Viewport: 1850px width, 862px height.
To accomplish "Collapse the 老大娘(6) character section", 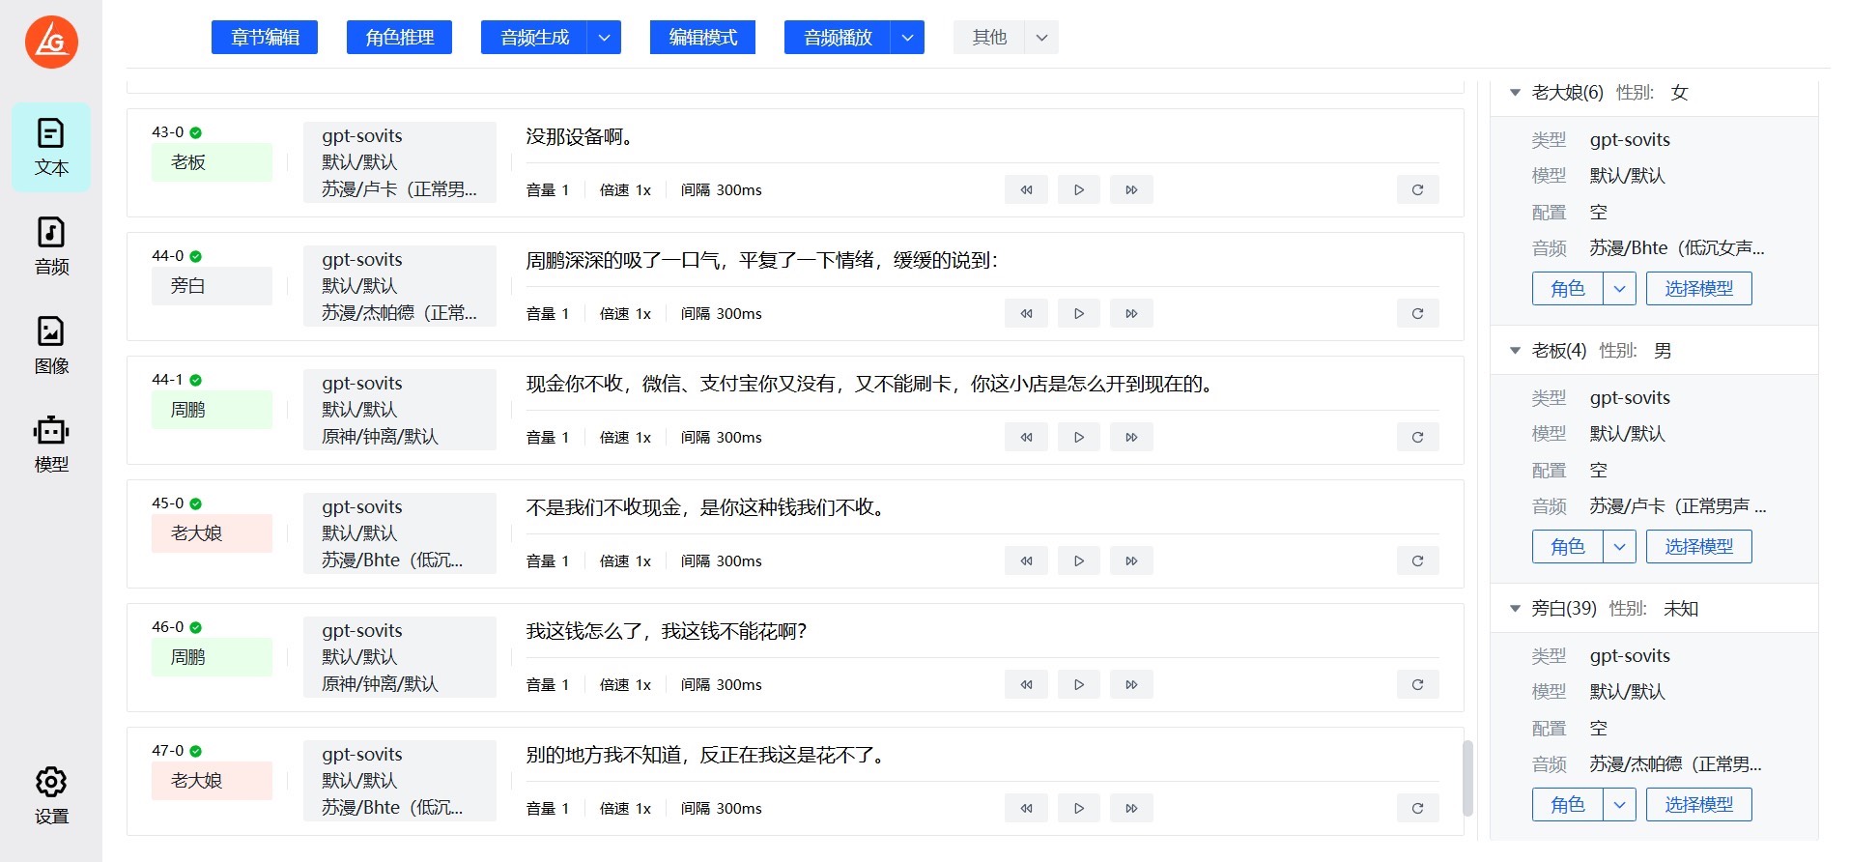I will click(1515, 93).
